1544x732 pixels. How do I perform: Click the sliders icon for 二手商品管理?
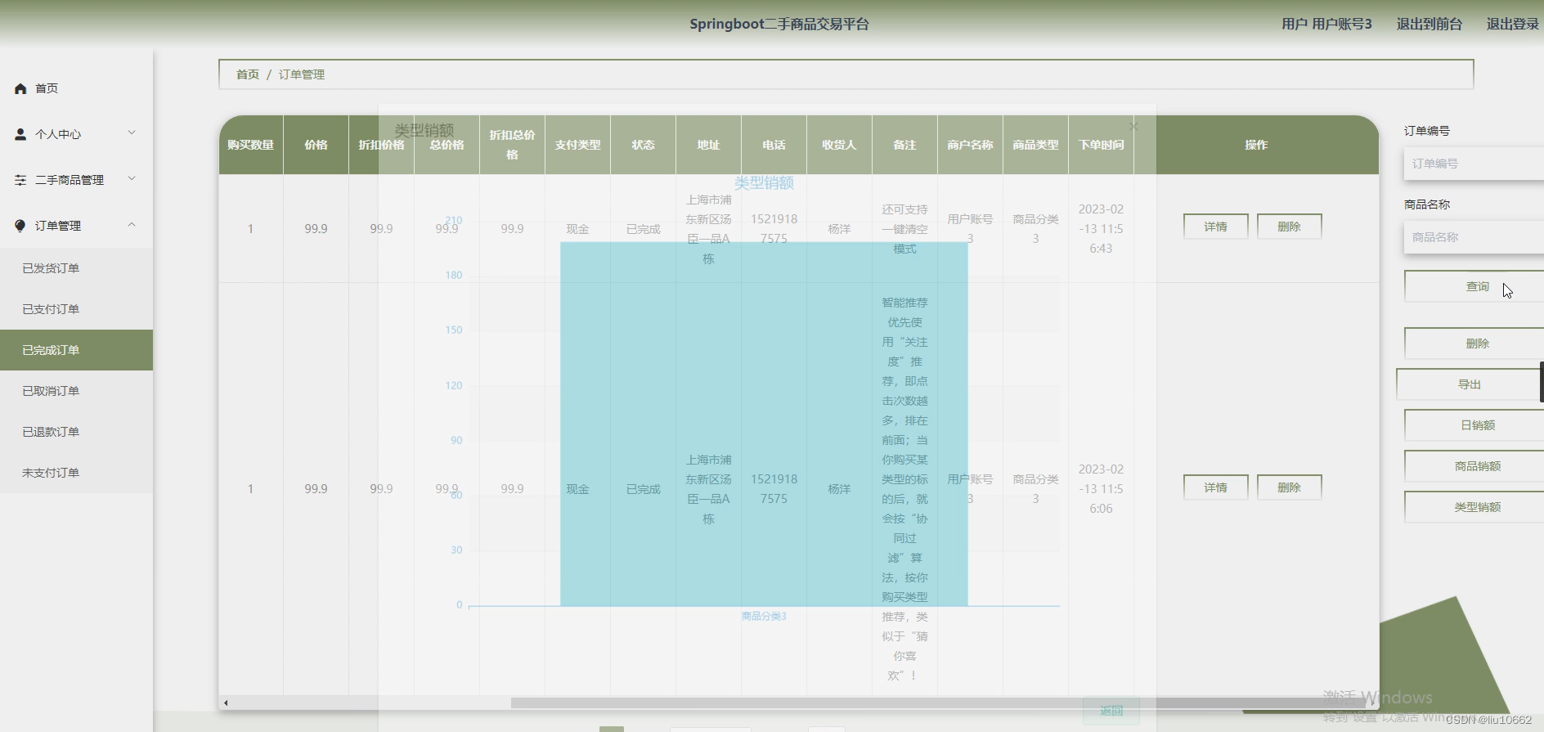pos(20,180)
